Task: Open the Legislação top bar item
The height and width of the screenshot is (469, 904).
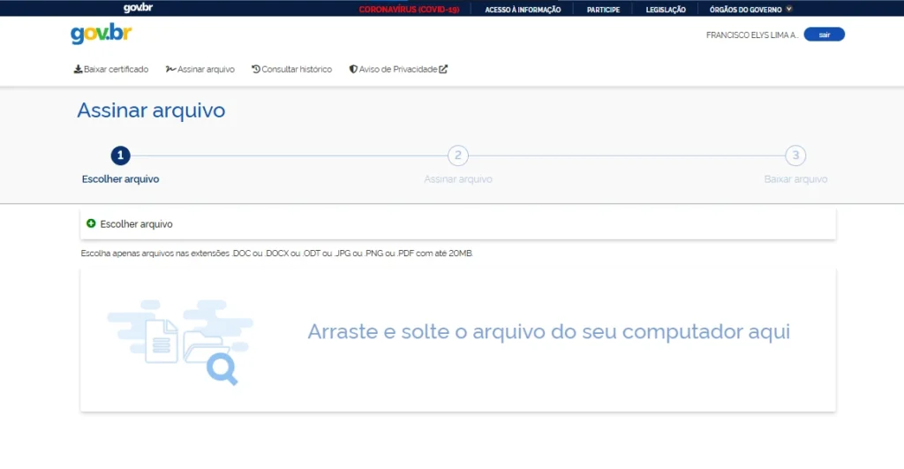Action: coord(666,10)
